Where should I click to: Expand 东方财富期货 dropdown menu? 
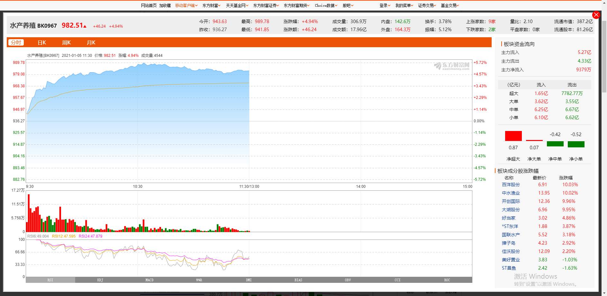297,5
